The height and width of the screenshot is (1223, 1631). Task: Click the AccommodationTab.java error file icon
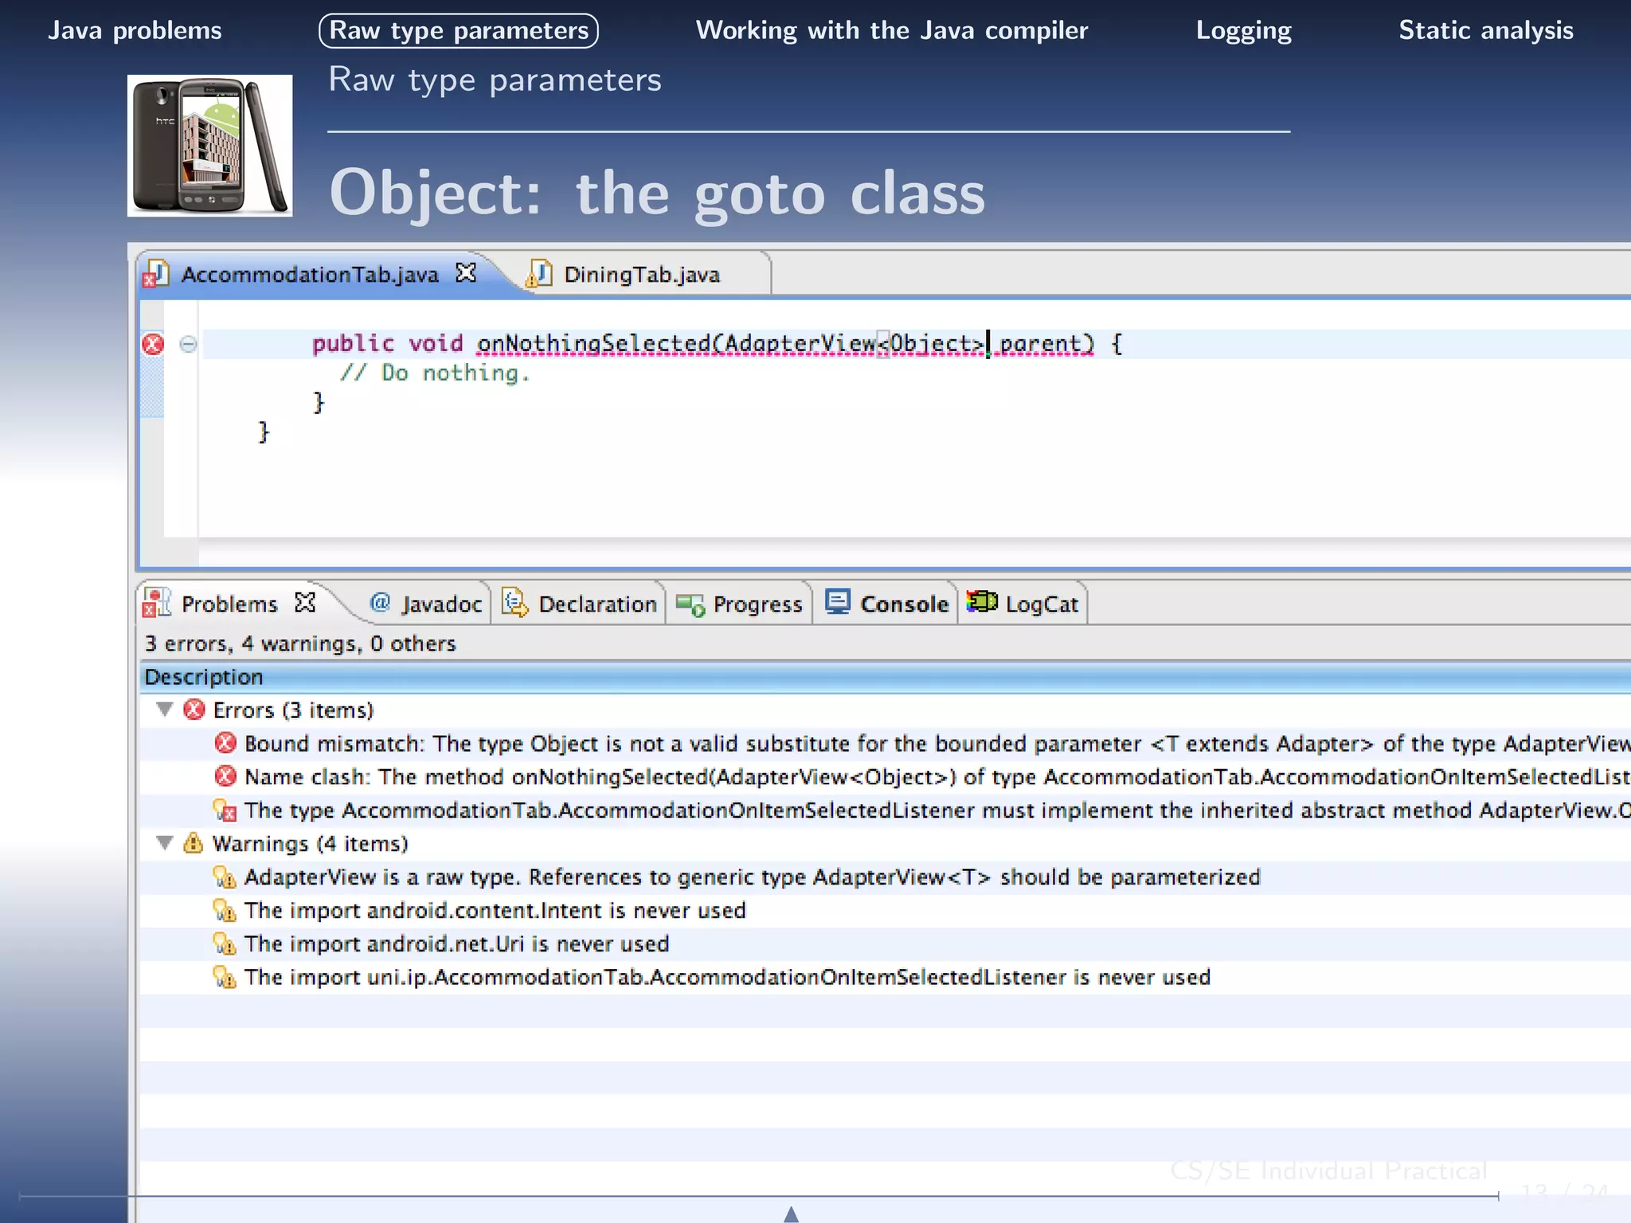156,274
